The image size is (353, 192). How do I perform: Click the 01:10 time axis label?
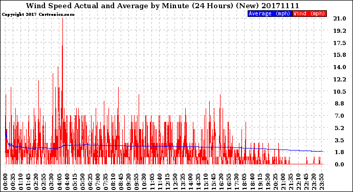tap(20, 182)
